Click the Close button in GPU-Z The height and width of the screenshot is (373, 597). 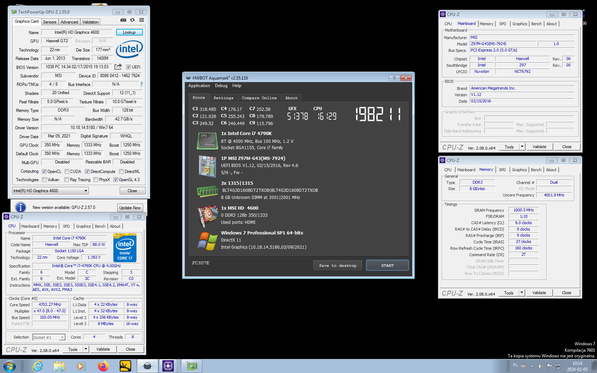click(132, 191)
